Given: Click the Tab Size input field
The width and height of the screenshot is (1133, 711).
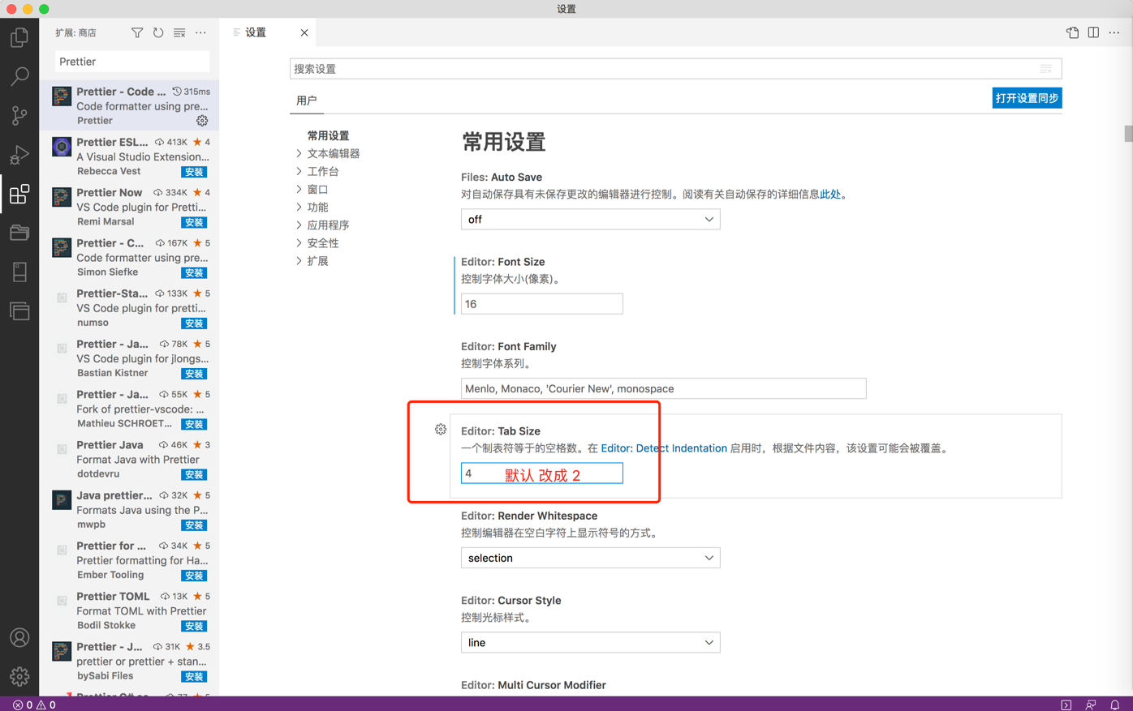Looking at the screenshot, I should 541,473.
